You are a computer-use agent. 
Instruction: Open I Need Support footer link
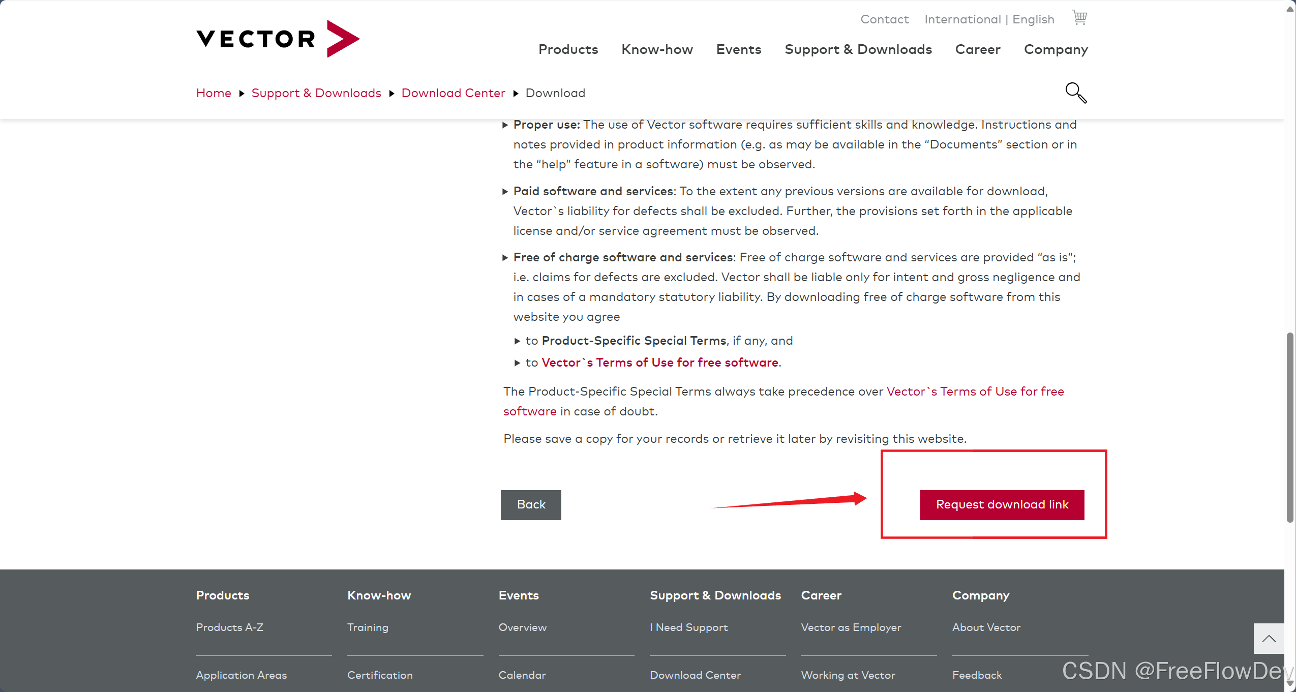pos(688,627)
